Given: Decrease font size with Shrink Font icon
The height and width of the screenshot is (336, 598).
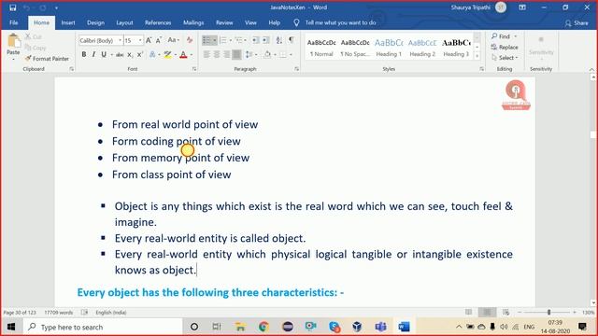Looking at the screenshot, I should pyautogui.click(x=159, y=40).
